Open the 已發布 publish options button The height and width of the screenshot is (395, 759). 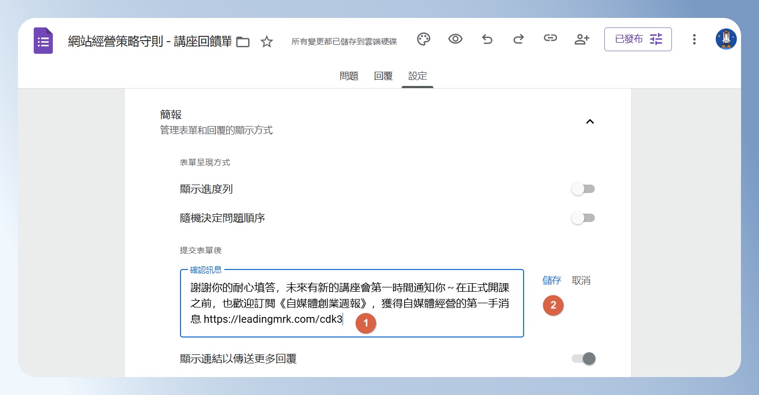[638, 39]
